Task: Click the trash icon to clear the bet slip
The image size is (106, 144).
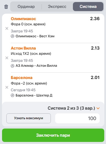Action: pos(6,7)
